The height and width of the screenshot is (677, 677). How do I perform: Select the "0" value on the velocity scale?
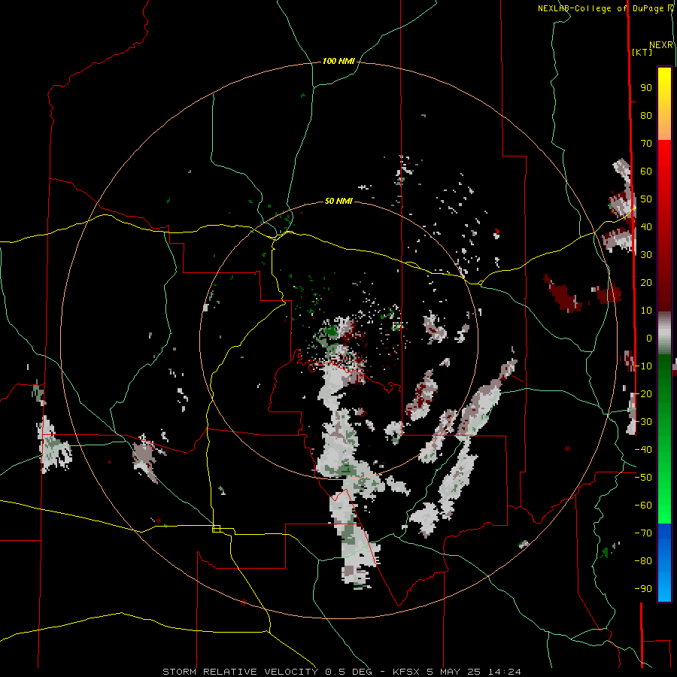[x=649, y=338]
